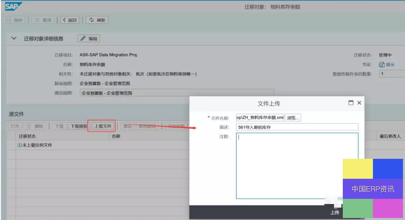This screenshot has height=220, width=405.
Task: Go back with the 返回 button
Action: coord(70,20)
